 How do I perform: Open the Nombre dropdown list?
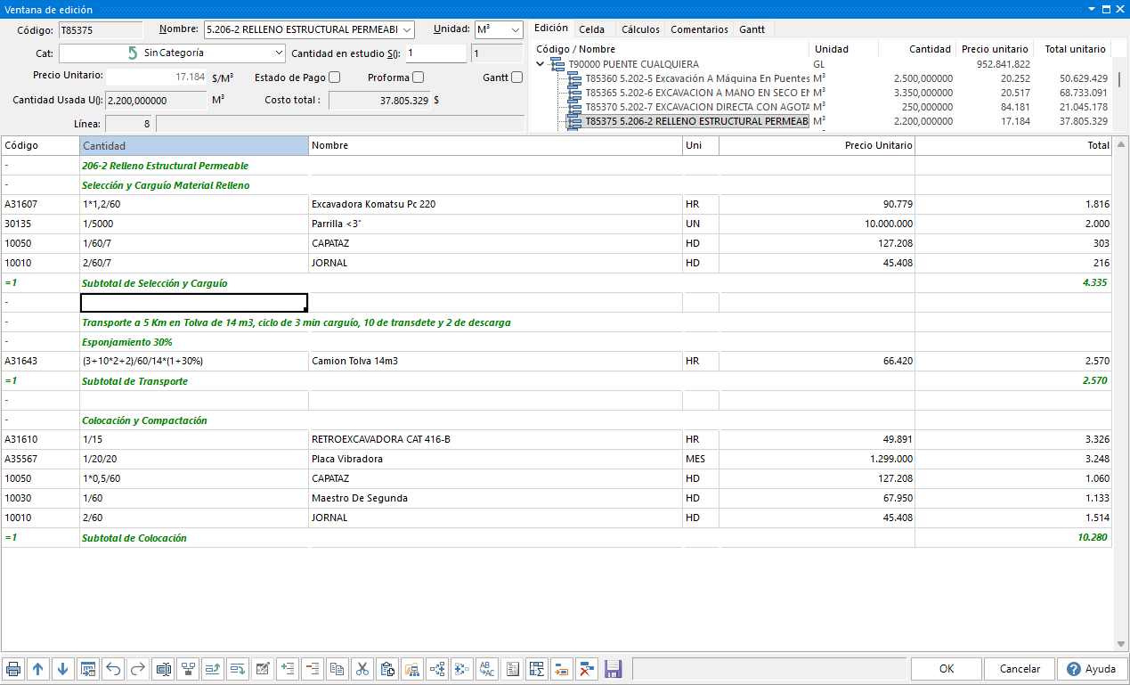(408, 30)
